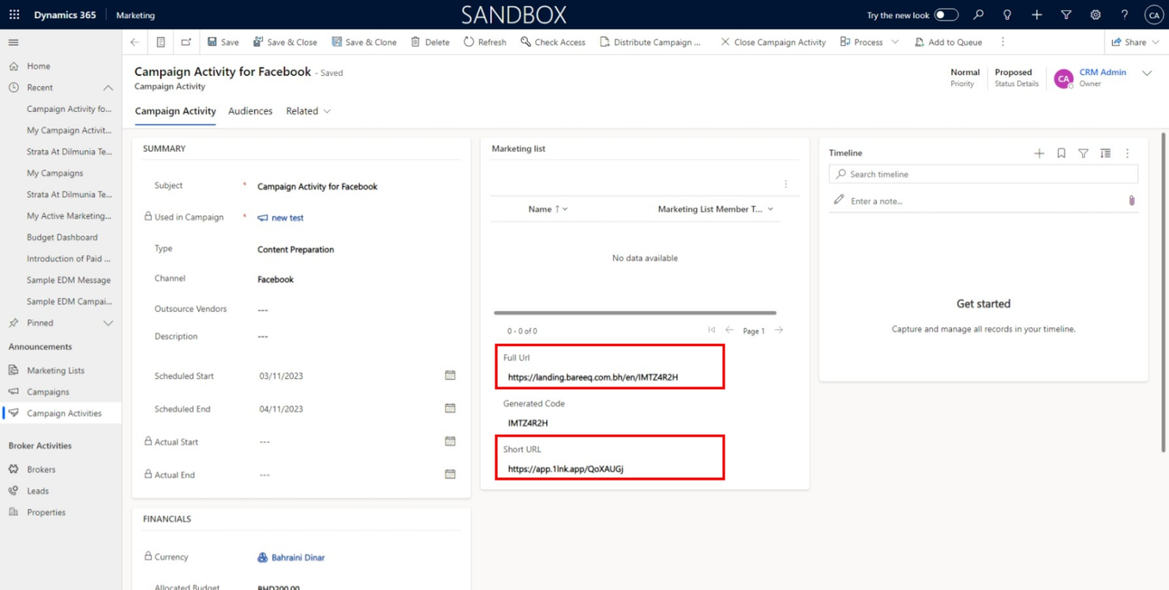The image size is (1169, 590).
Task: Click the timeline bookmark icon
Action: click(1061, 154)
